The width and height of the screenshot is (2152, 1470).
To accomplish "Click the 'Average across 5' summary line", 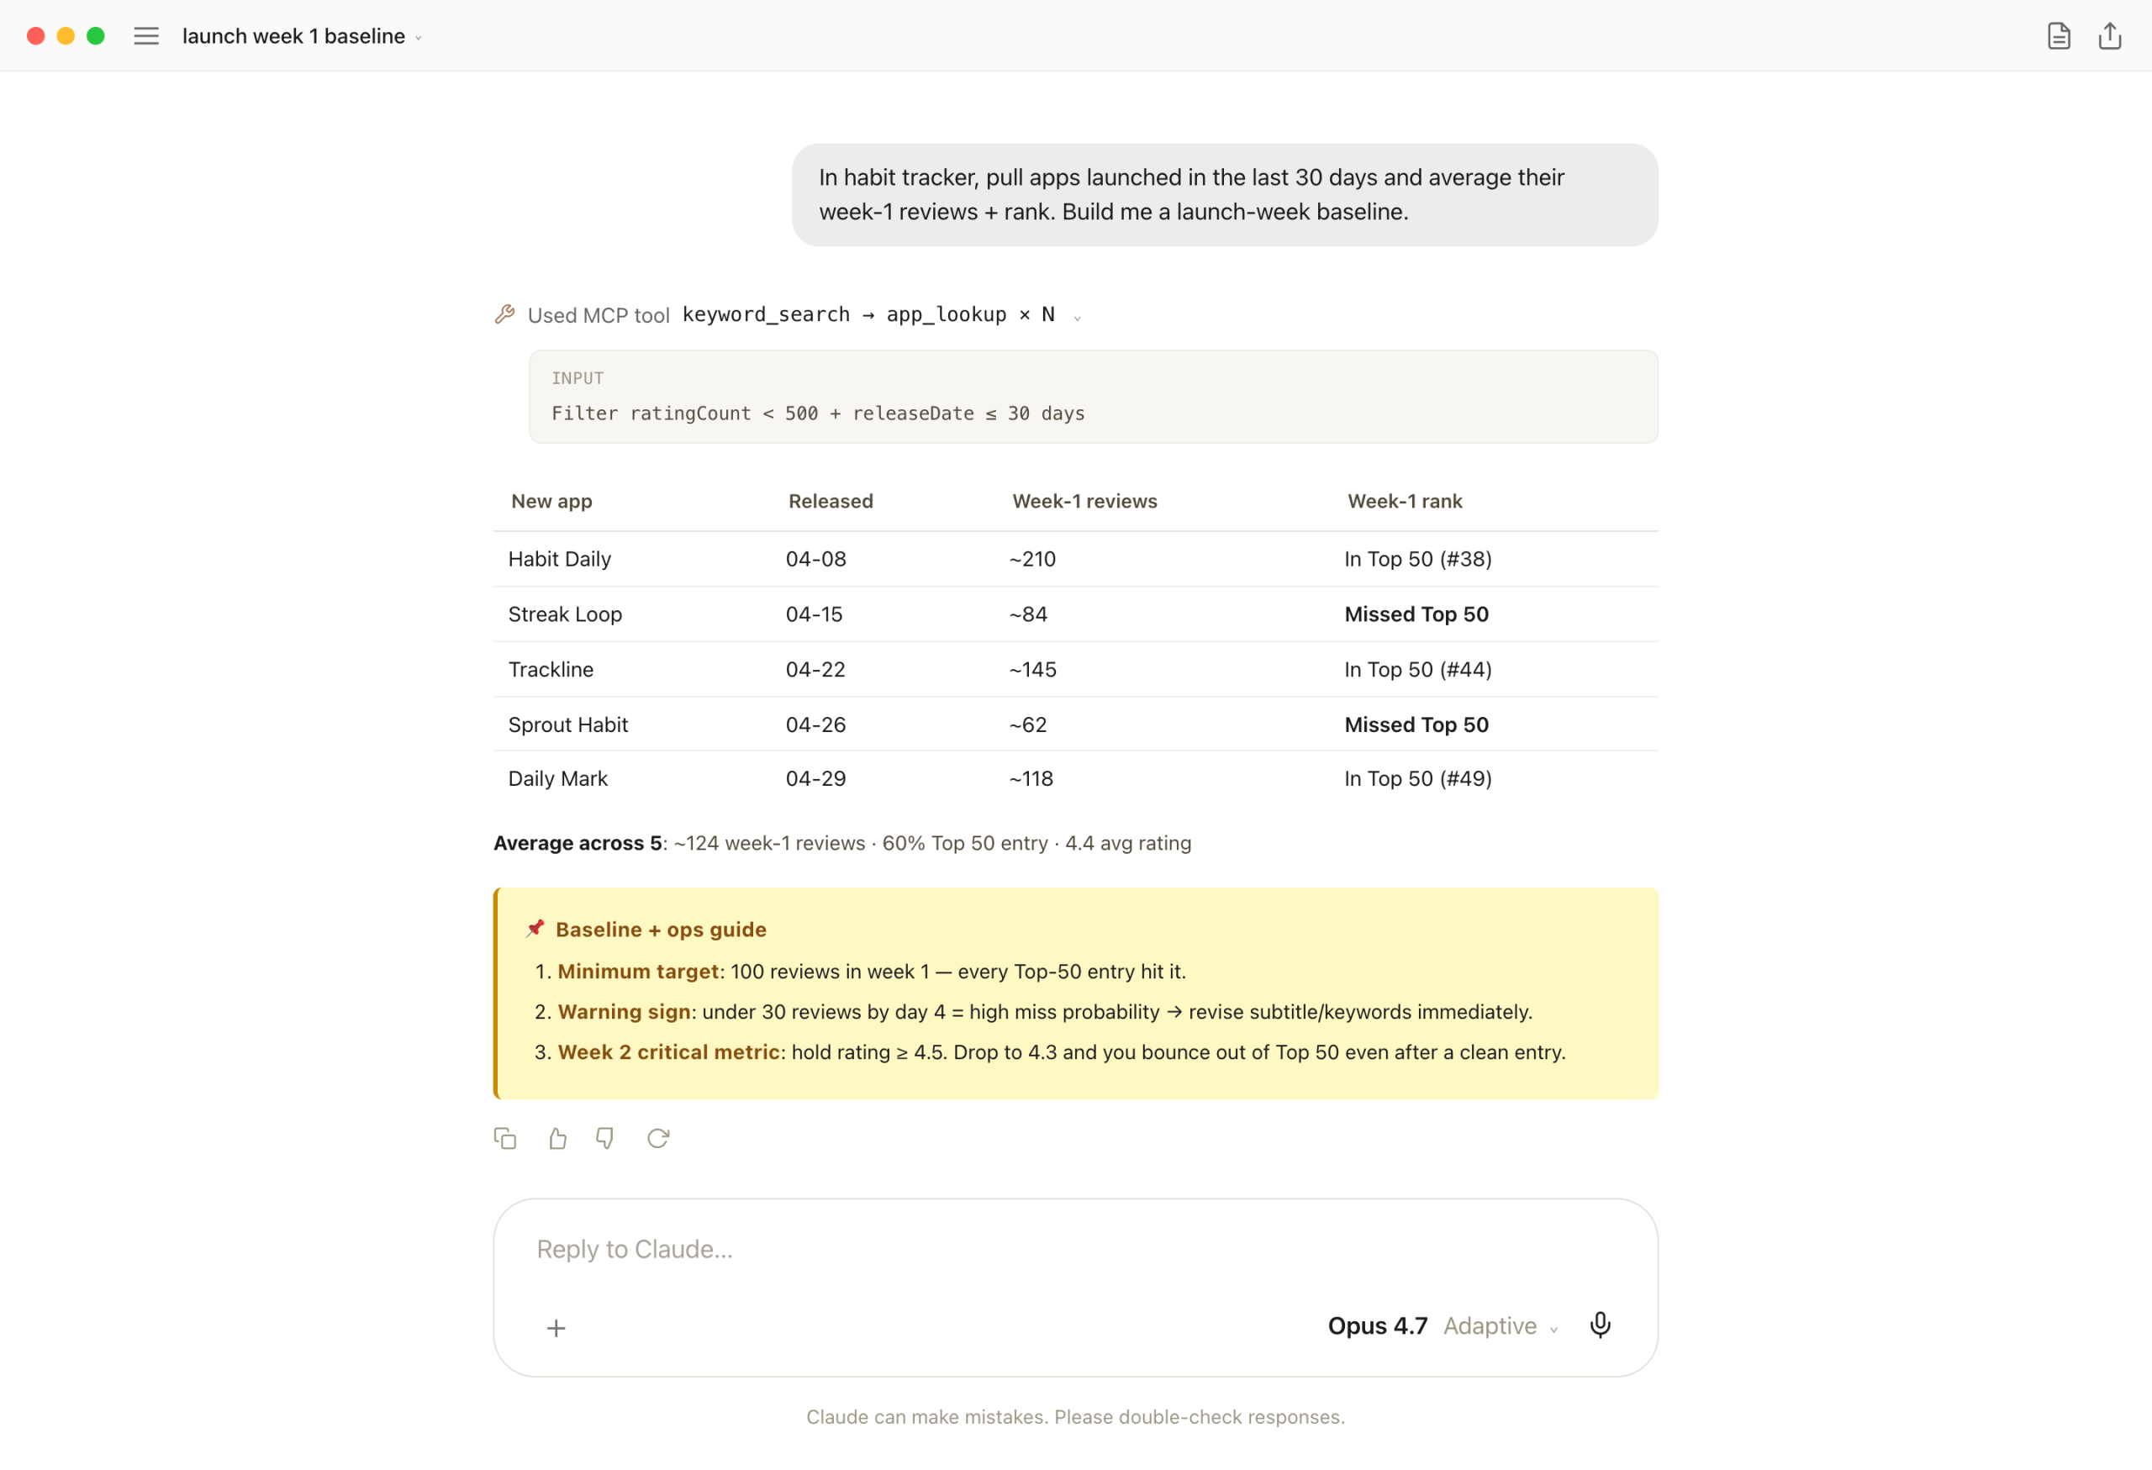I will 841,843.
